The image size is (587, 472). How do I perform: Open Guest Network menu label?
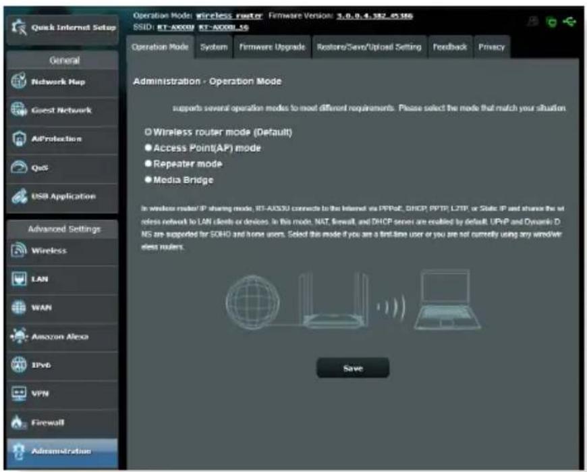tap(61, 110)
